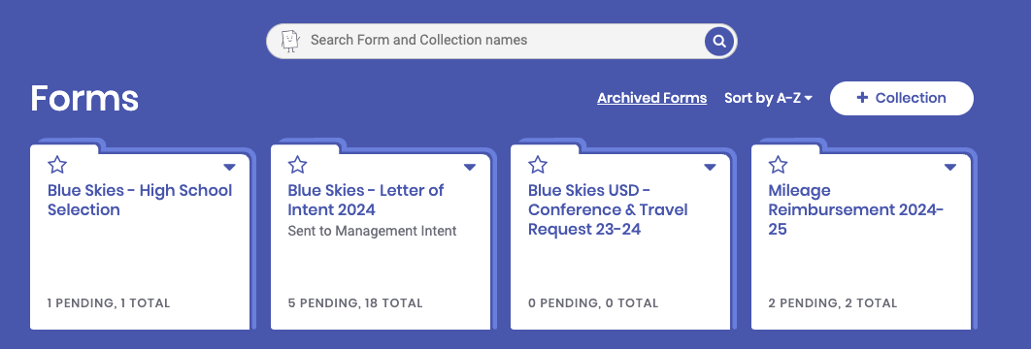Open Blue Skies - High School Selection form title

[x=140, y=200]
